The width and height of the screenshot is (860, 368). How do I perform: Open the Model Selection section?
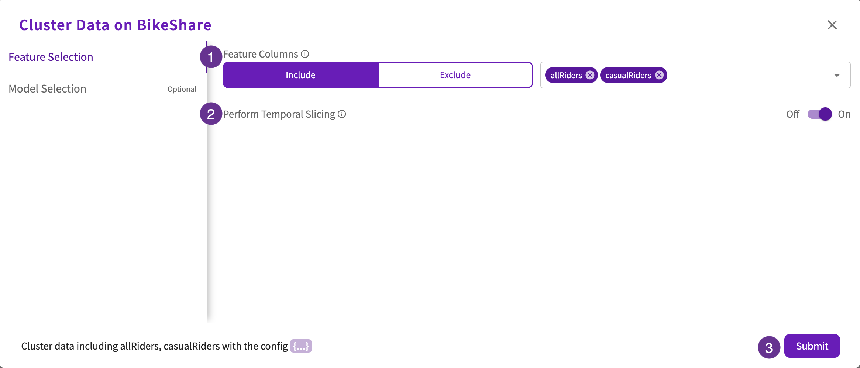(x=47, y=89)
